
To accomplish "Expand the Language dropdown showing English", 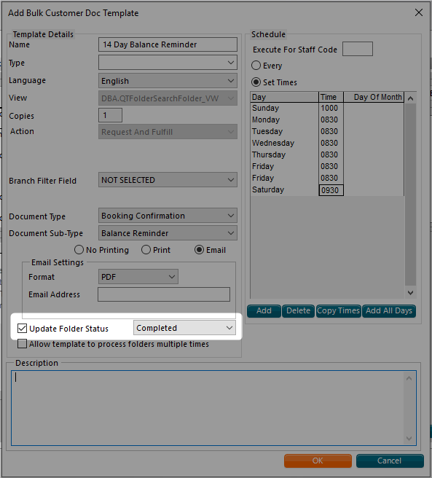I will [x=168, y=81].
